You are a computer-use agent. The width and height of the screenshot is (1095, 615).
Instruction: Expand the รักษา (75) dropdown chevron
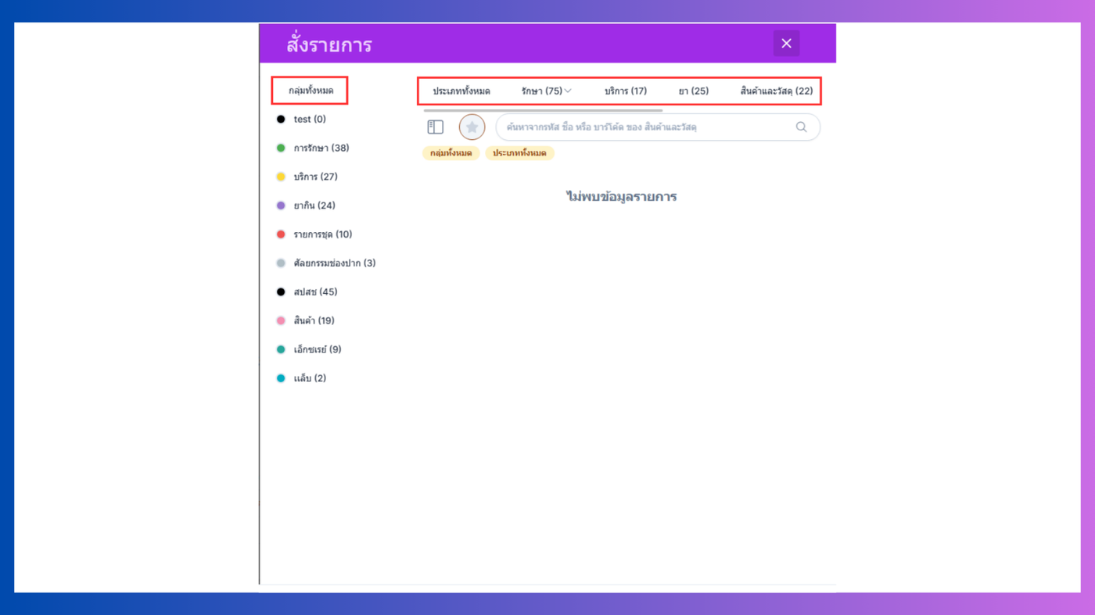click(x=568, y=91)
